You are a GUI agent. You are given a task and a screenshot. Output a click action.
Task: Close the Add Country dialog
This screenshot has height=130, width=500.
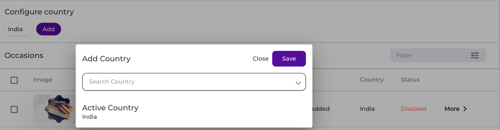(260, 59)
